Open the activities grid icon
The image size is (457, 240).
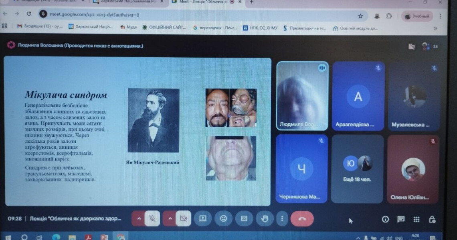pos(417,219)
